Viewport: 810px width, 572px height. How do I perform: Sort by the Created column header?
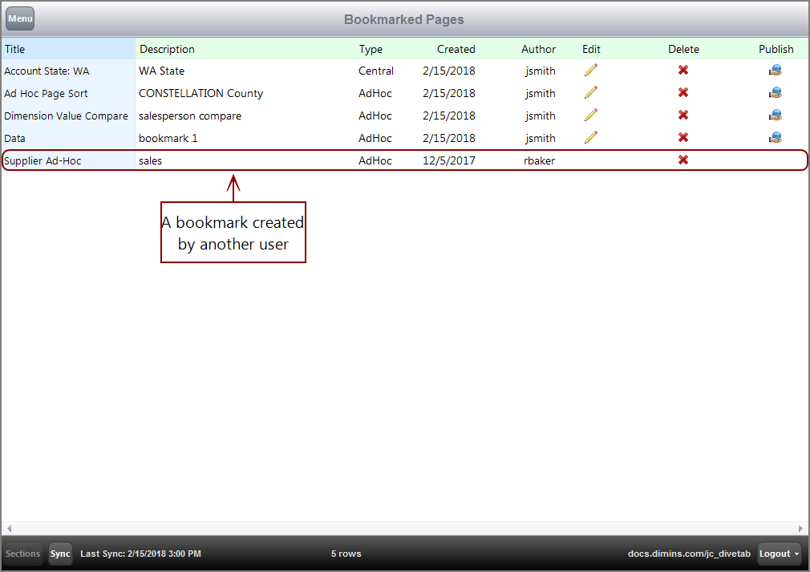click(x=456, y=49)
